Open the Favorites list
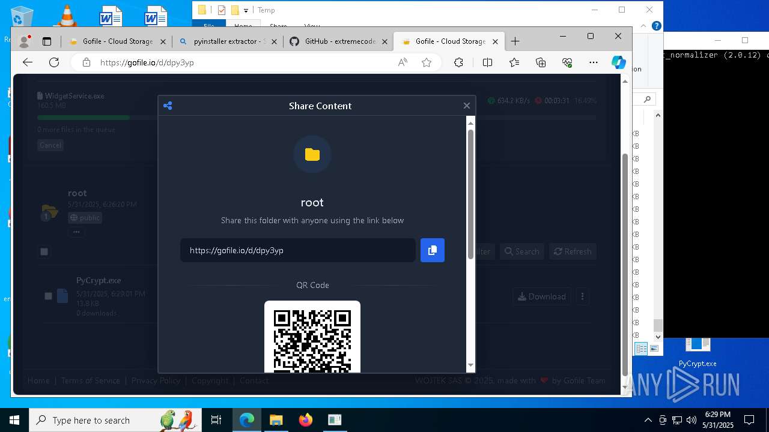 coord(514,62)
